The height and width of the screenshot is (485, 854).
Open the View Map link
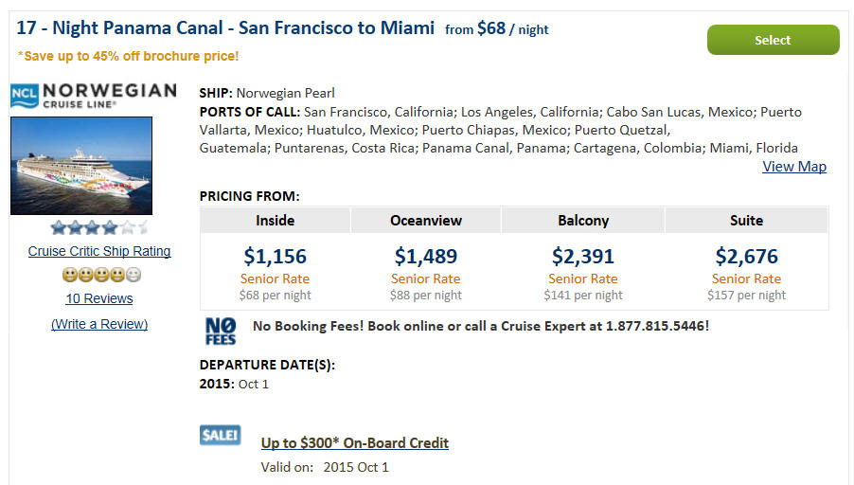794,167
